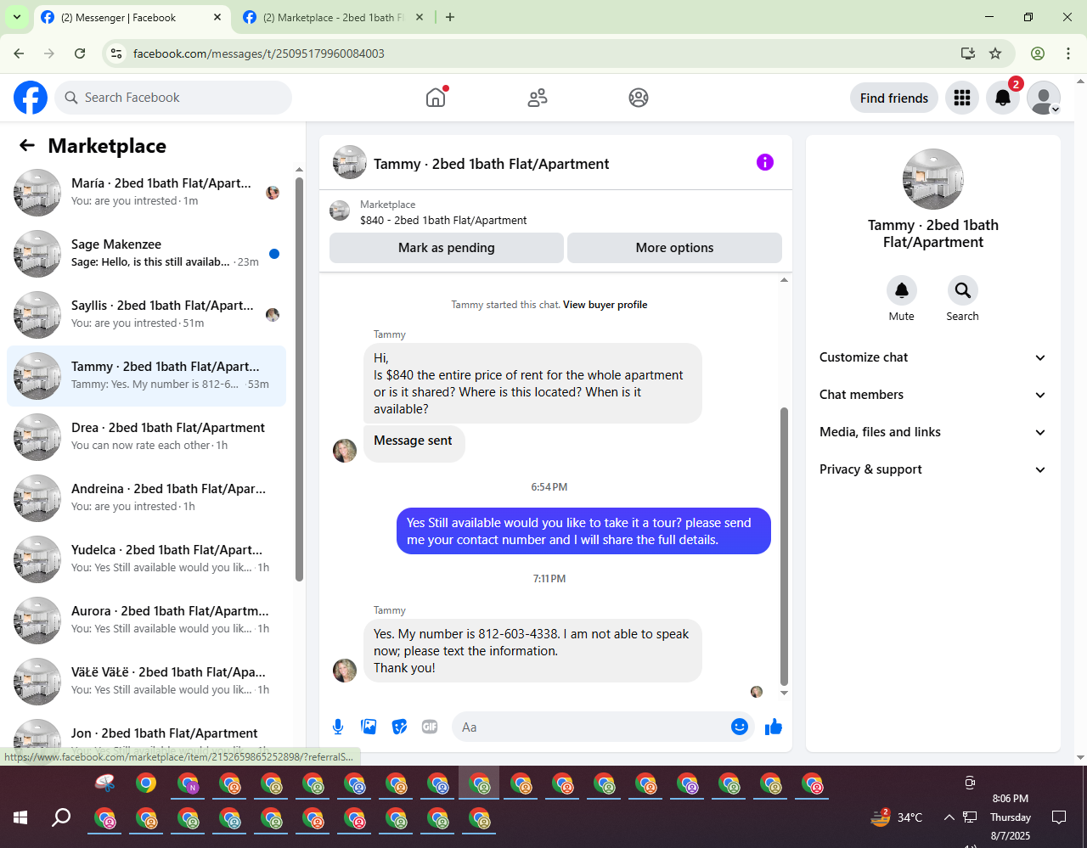Click the More options button
Viewport: 1087px width, 848px height.
(674, 248)
